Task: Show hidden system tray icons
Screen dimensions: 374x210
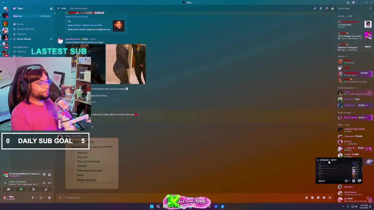Action: pos(343,206)
